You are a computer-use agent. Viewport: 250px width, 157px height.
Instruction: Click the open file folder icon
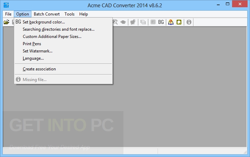tap(6, 22)
